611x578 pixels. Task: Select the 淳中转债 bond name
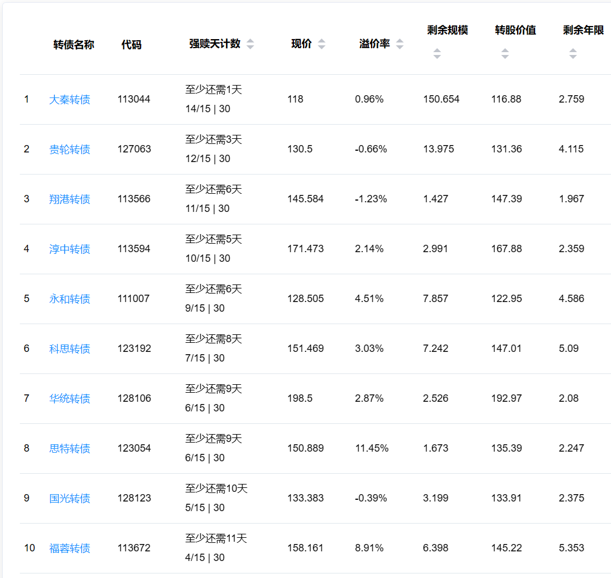point(70,249)
